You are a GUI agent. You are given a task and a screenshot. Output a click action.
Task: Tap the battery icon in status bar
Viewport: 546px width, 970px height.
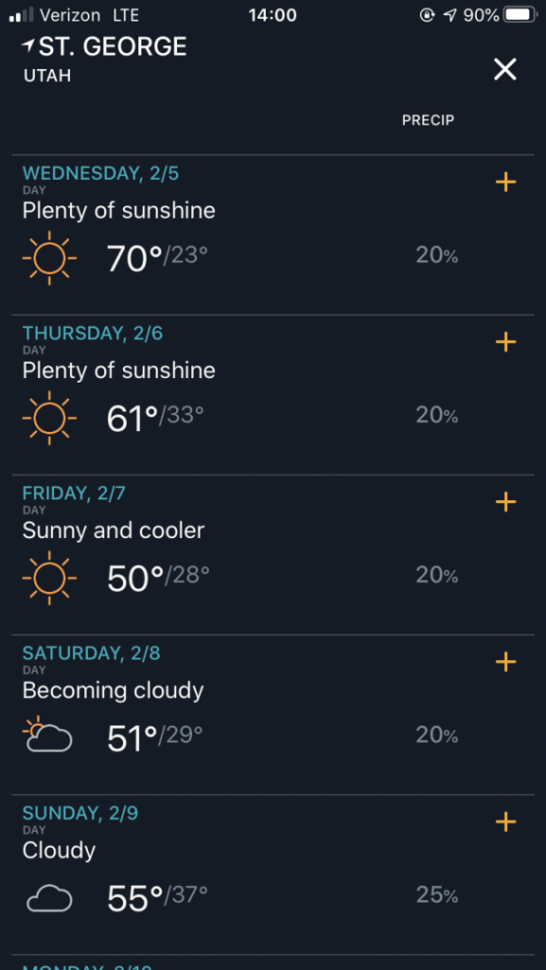pos(520,14)
